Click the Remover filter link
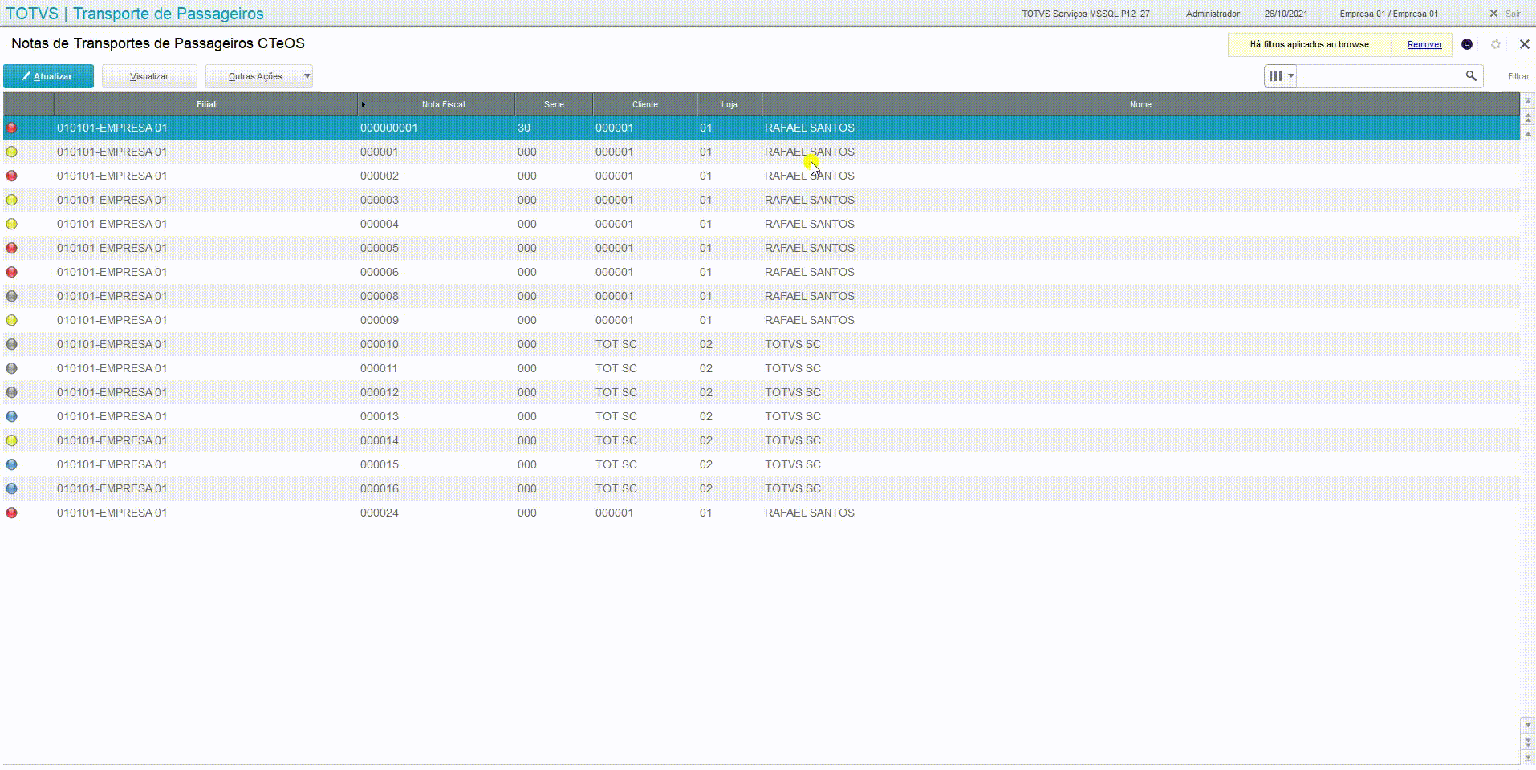The image size is (1536, 770). coord(1424,45)
